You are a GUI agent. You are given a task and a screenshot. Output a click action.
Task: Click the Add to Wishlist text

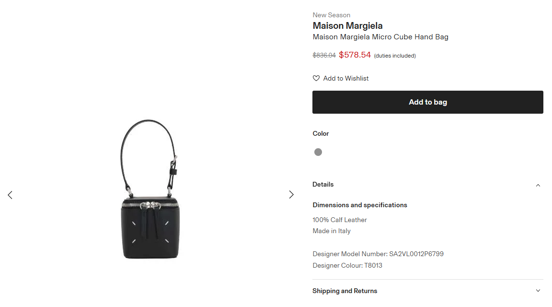345,78
